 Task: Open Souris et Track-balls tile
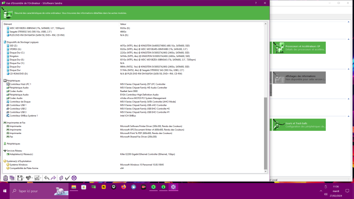point(299,125)
